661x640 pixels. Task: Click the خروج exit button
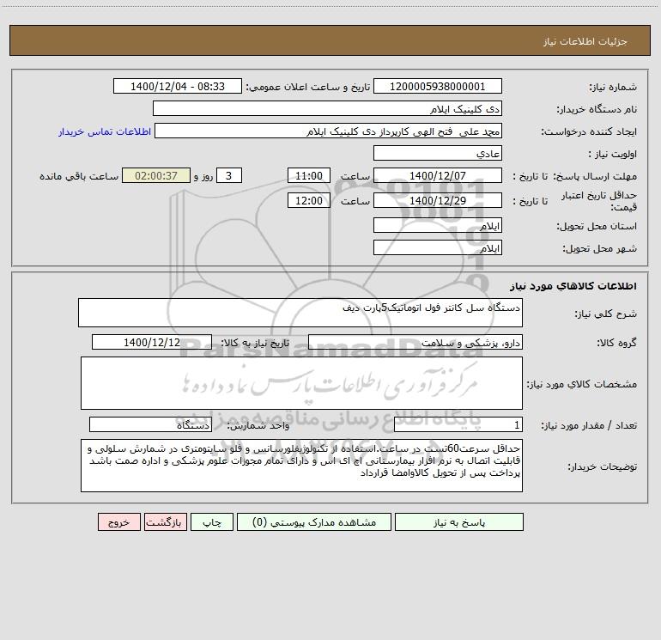118,521
